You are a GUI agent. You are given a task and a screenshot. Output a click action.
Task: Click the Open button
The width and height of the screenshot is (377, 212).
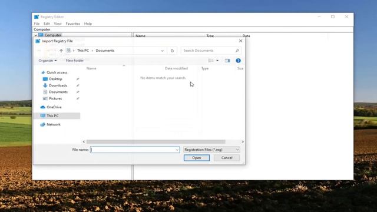coord(196,158)
